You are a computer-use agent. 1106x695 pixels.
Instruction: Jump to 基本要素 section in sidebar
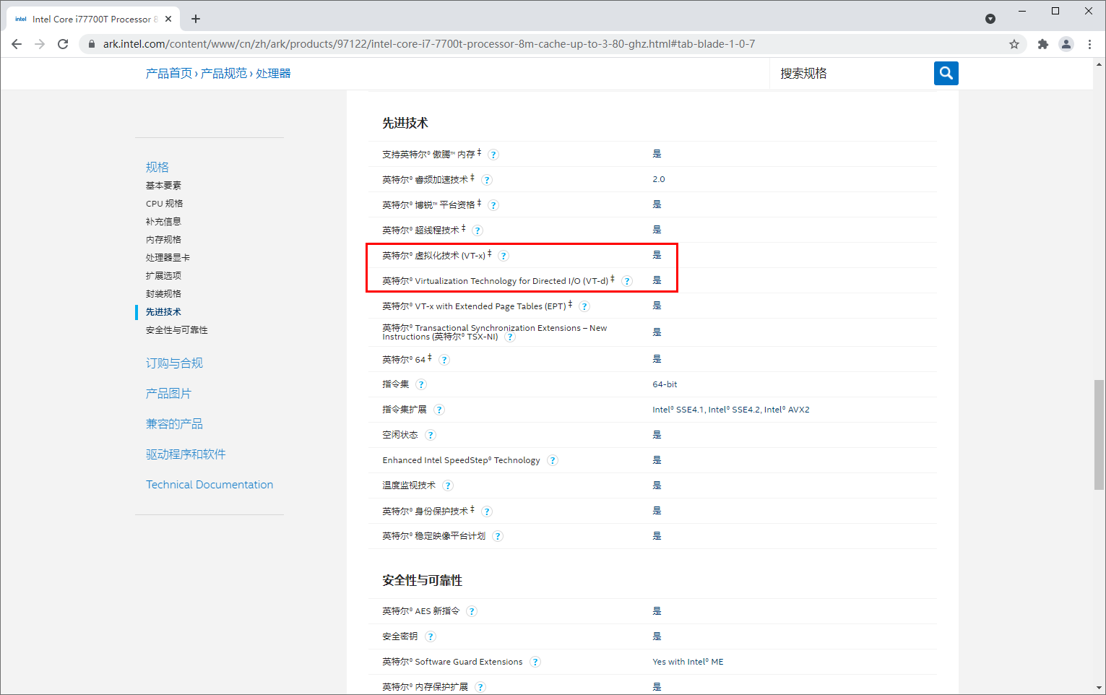[163, 186]
